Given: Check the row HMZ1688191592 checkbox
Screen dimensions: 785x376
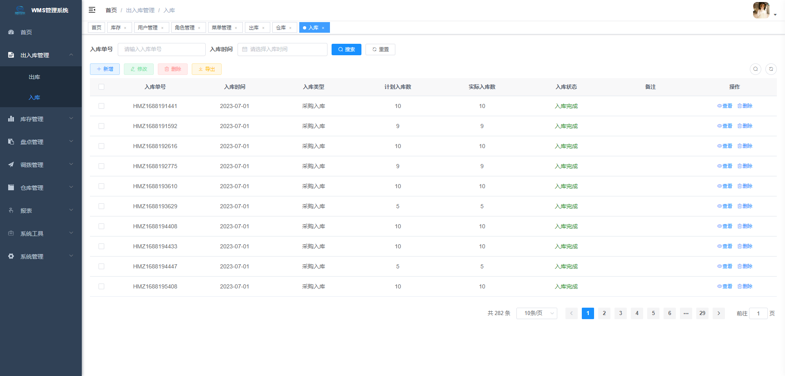Looking at the screenshot, I should pyautogui.click(x=101, y=126).
